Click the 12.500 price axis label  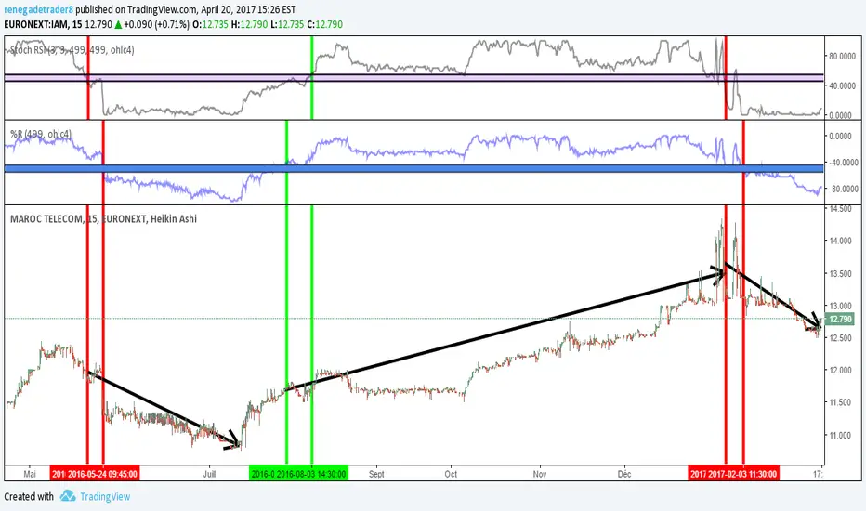pos(840,337)
